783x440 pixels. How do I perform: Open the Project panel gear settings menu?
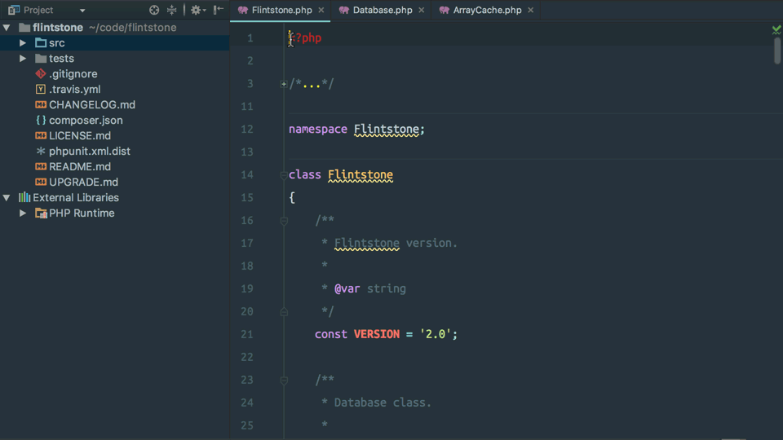click(197, 10)
